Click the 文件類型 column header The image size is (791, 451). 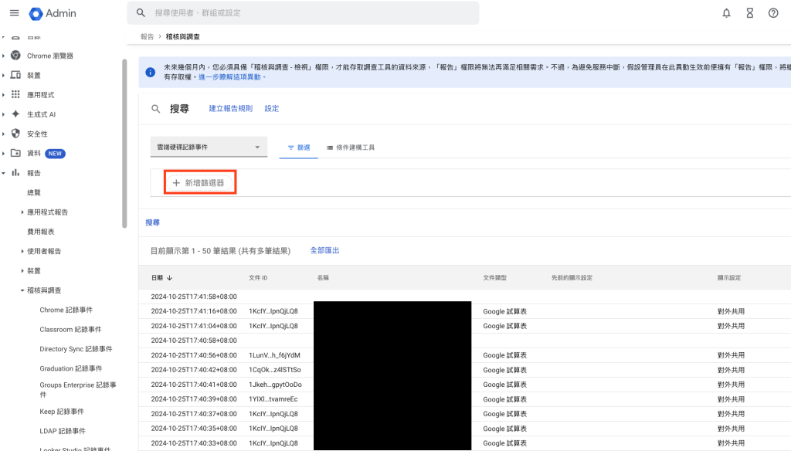click(494, 278)
